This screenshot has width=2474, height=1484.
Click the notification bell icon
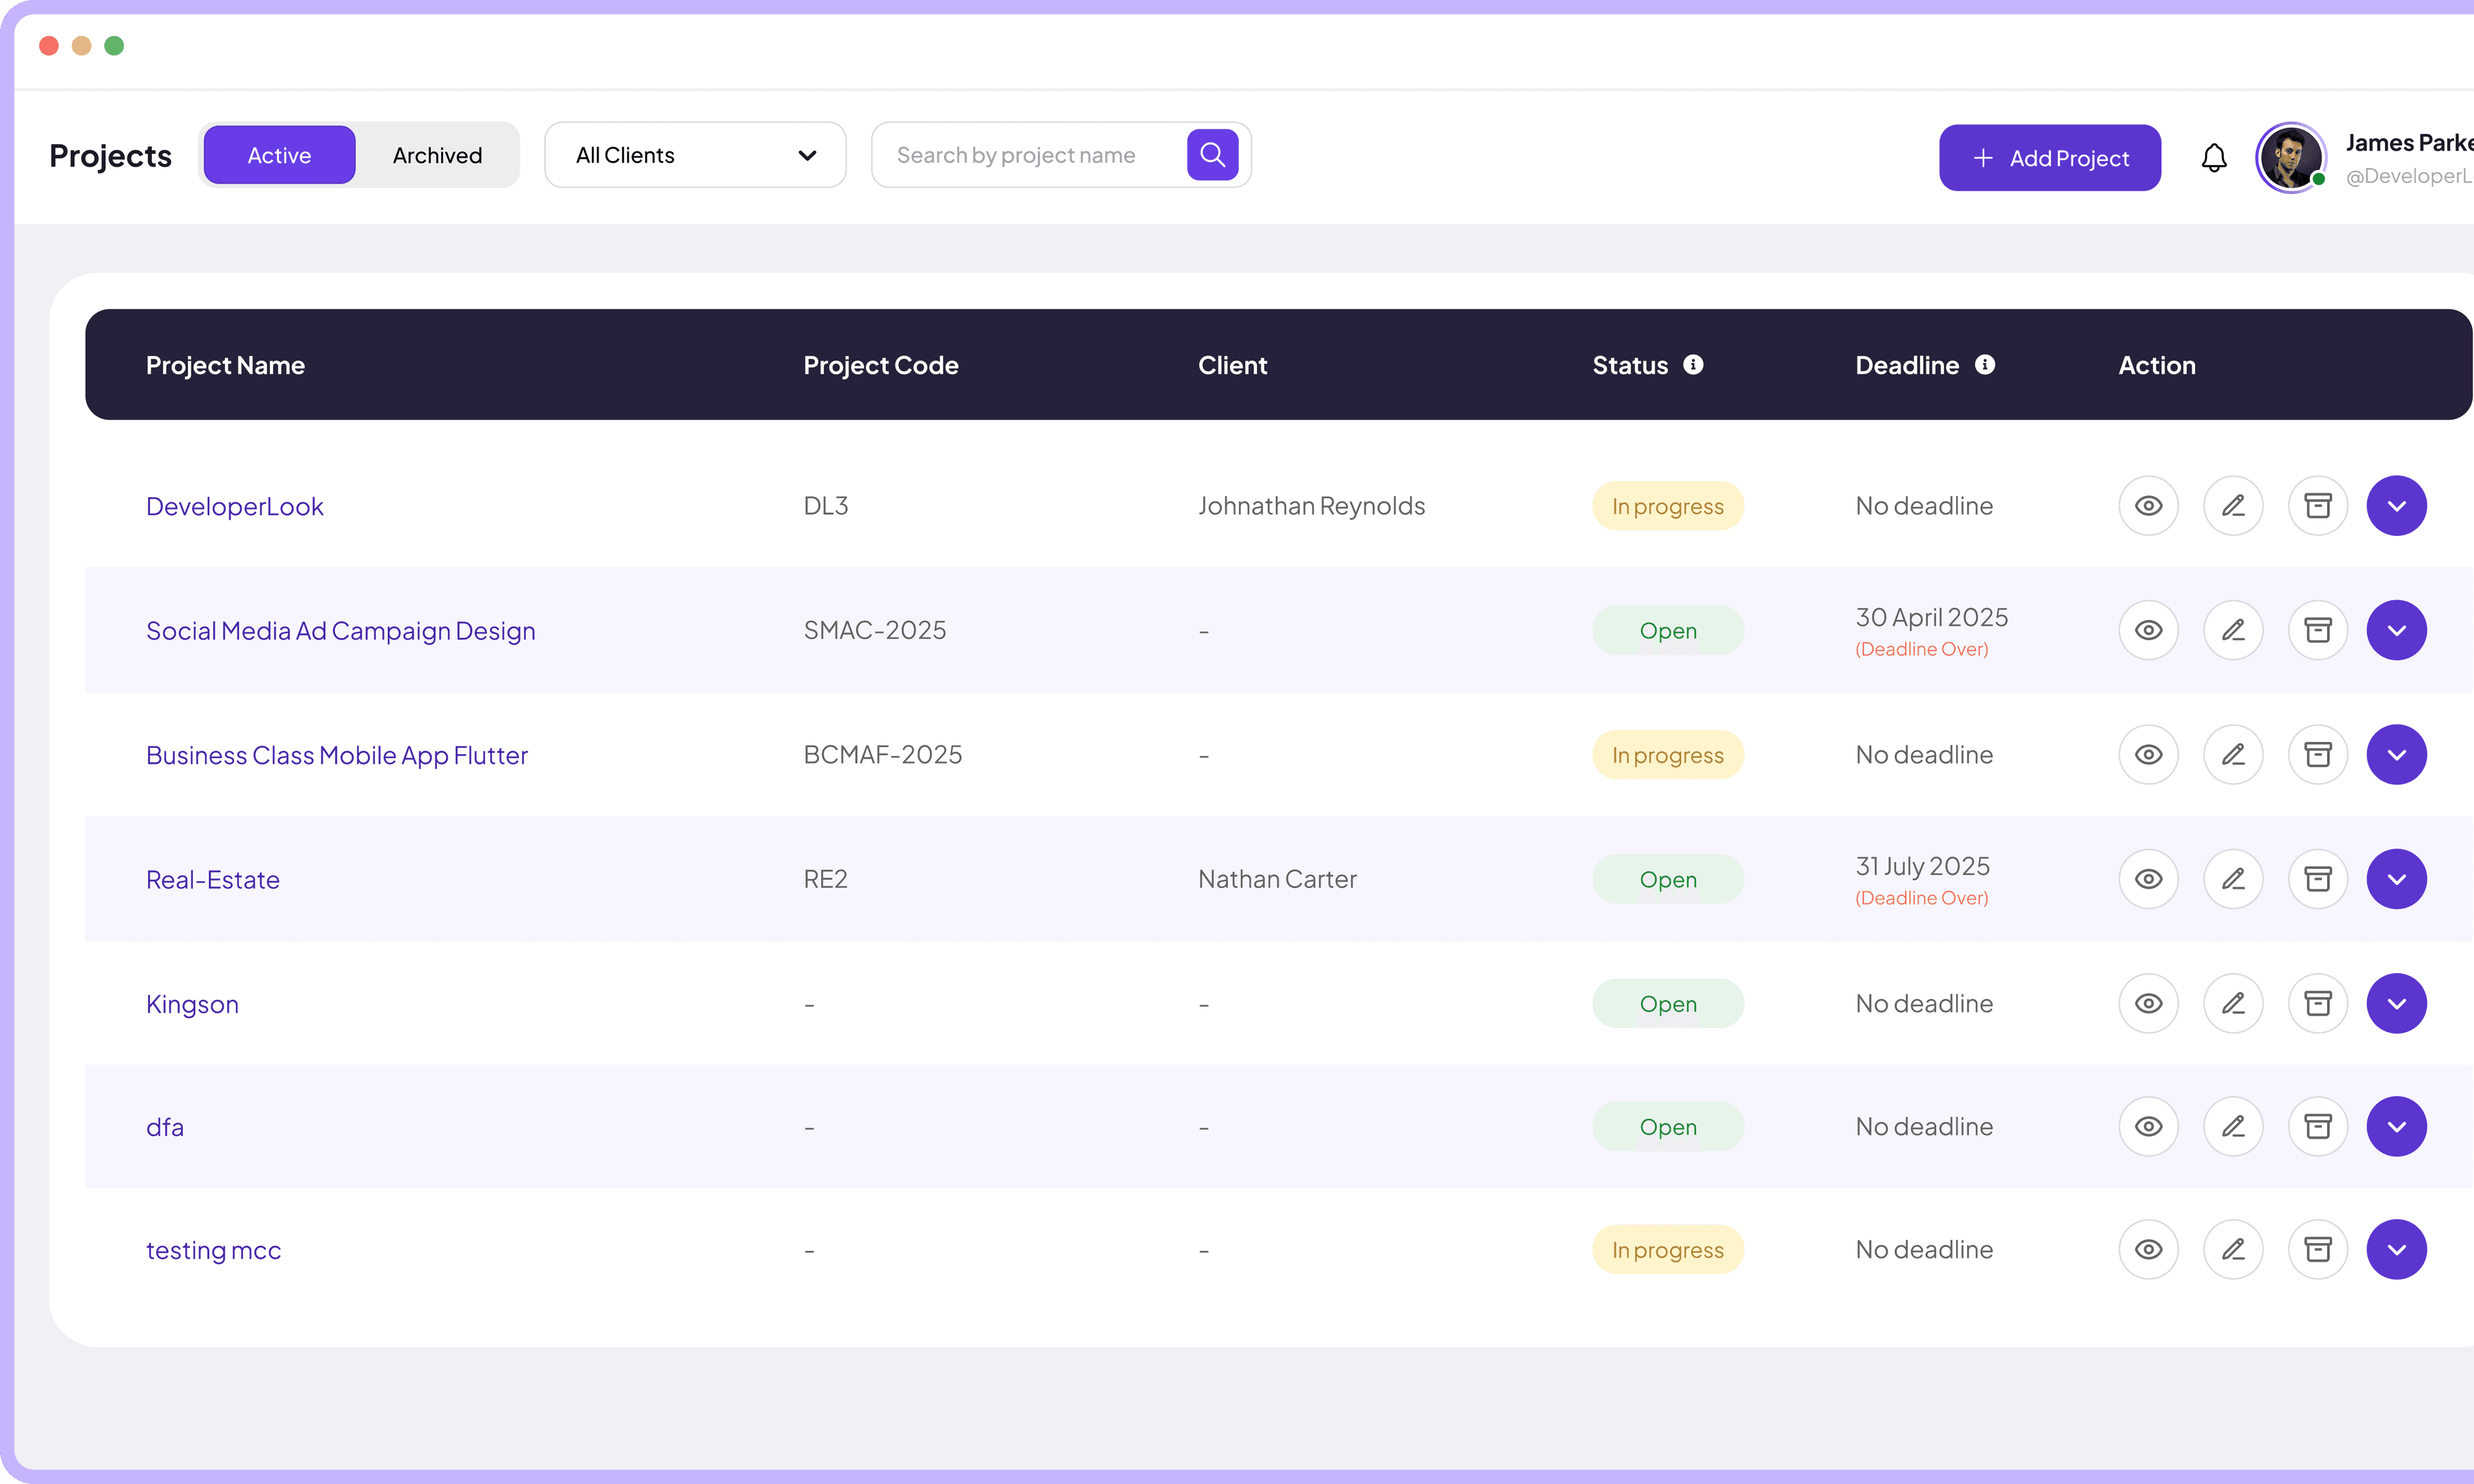(x=2214, y=156)
